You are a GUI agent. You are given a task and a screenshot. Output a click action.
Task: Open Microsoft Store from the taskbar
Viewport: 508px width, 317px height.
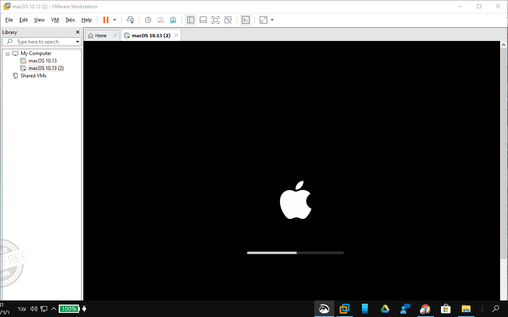446,309
